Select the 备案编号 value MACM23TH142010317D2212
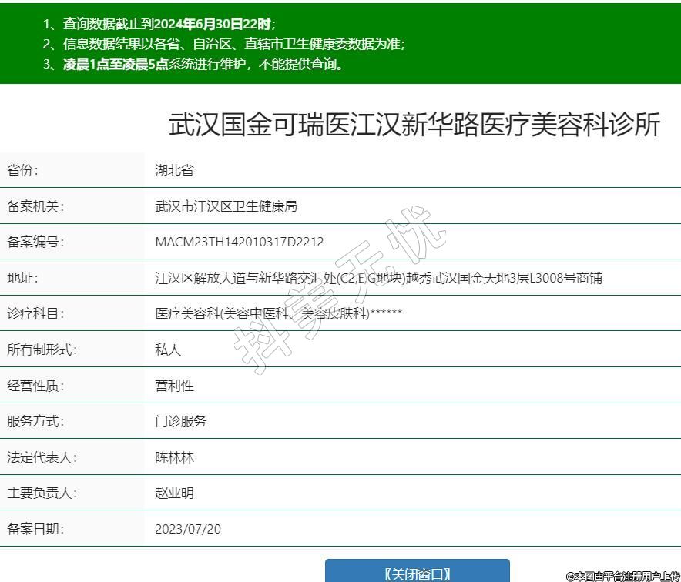This screenshot has height=582, width=681. click(x=239, y=242)
